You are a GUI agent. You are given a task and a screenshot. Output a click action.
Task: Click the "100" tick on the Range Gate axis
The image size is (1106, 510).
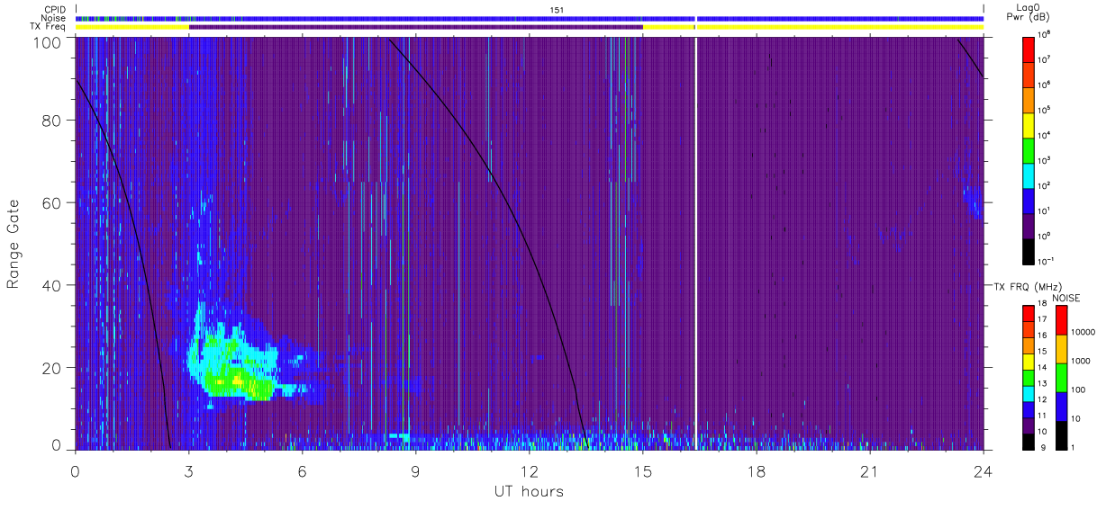48,42
